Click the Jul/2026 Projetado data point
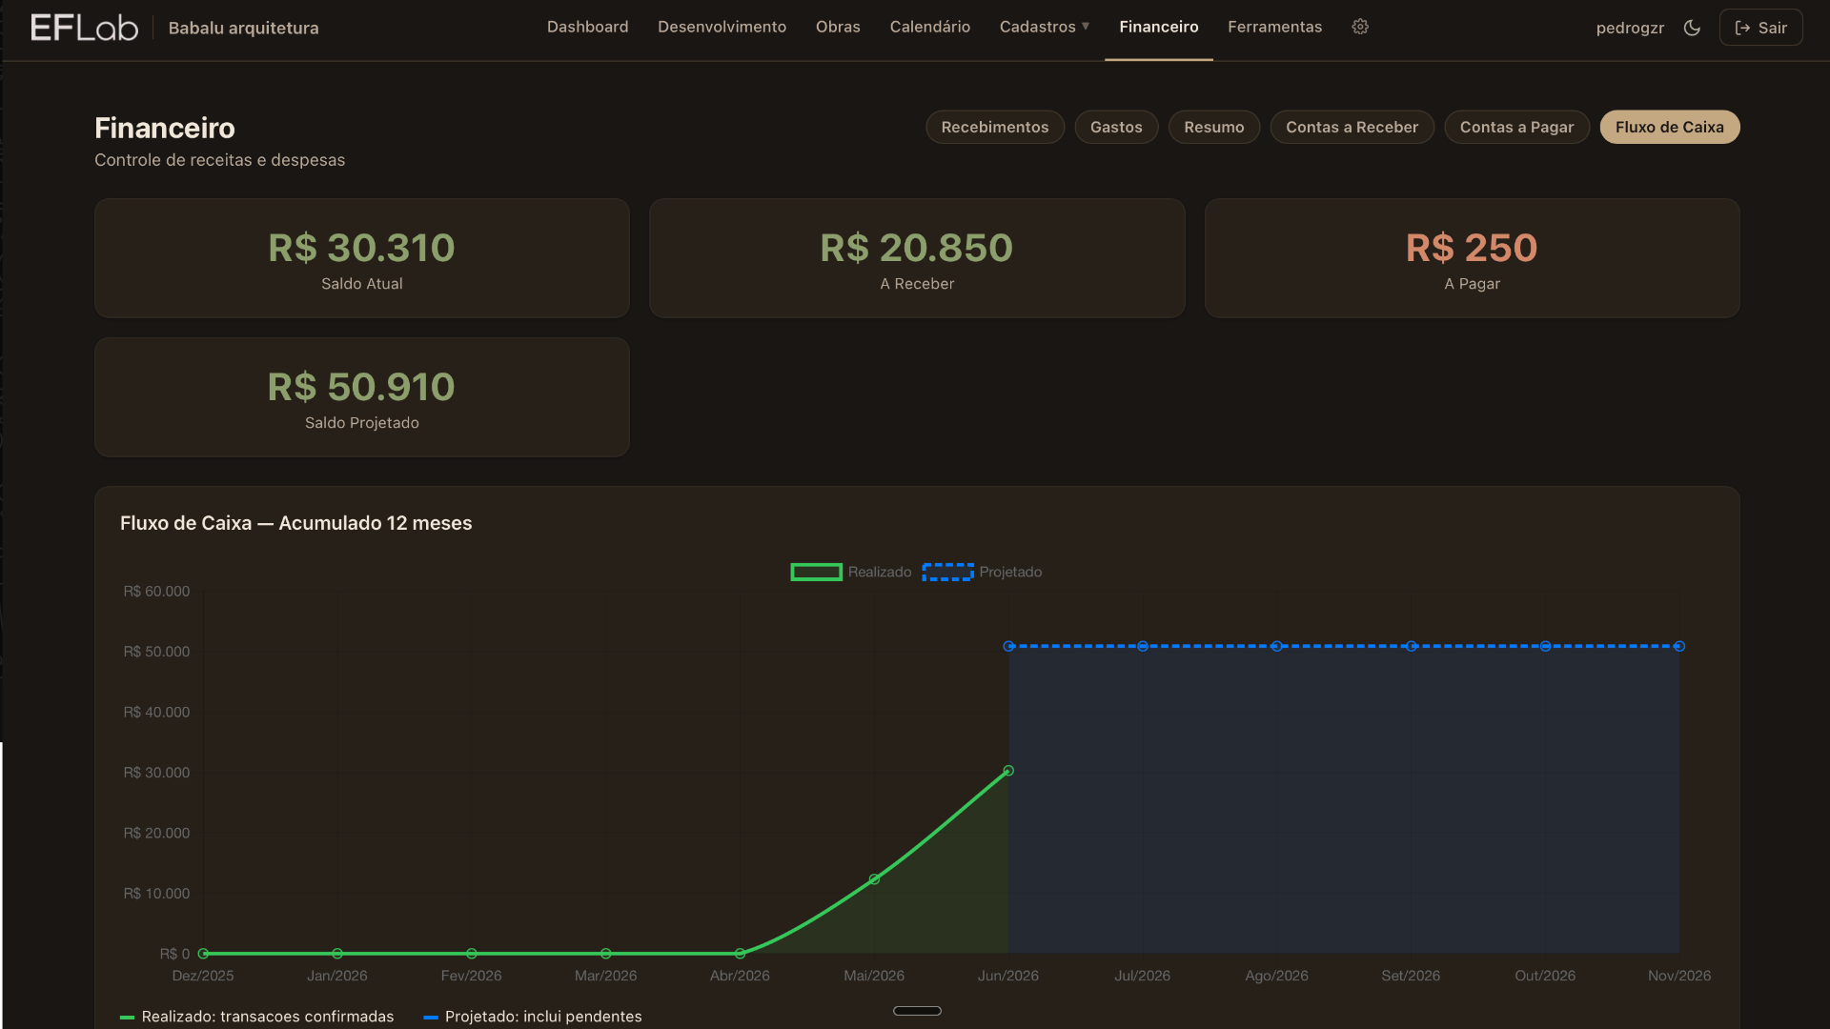 pos(1143,646)
